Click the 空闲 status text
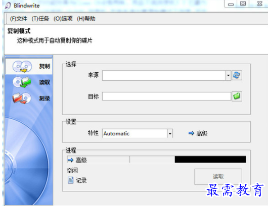The image size is (268, 206). click(x=72, y=170)
